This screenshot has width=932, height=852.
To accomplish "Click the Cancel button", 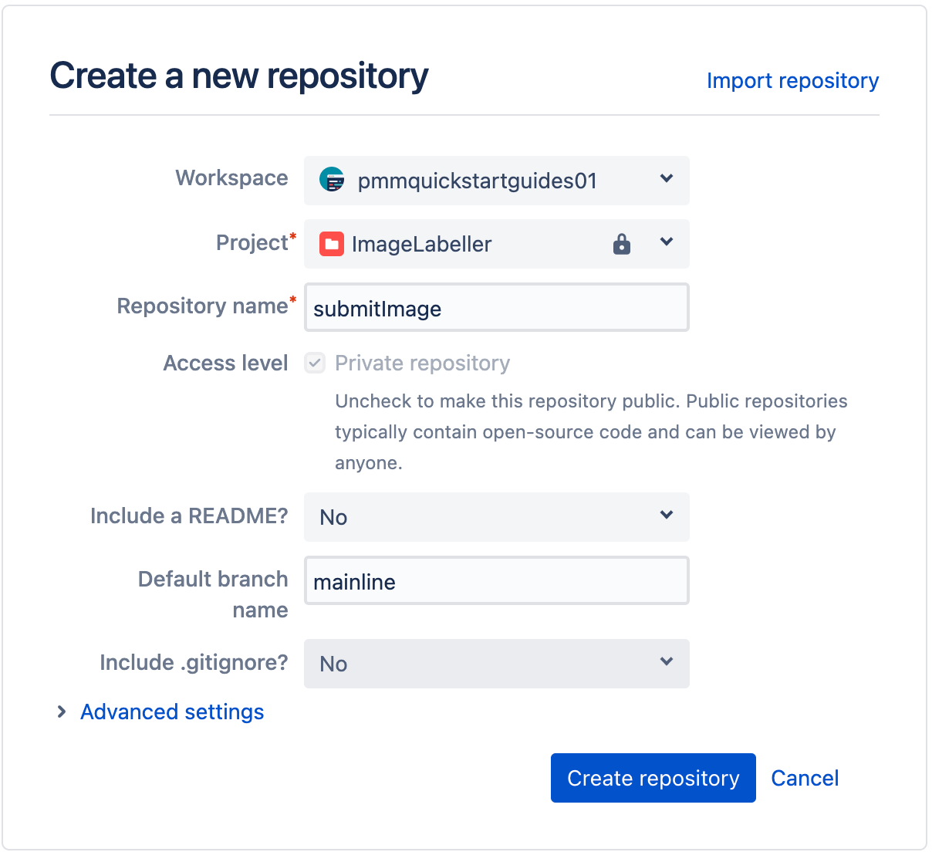I will coord(805,778).
